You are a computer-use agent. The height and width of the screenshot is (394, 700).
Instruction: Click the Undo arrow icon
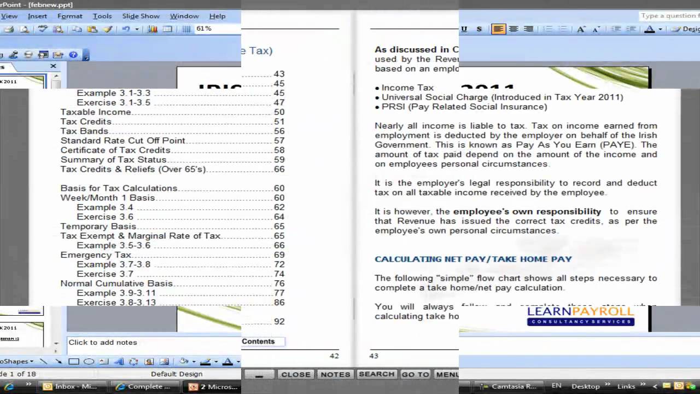point(126,29)
